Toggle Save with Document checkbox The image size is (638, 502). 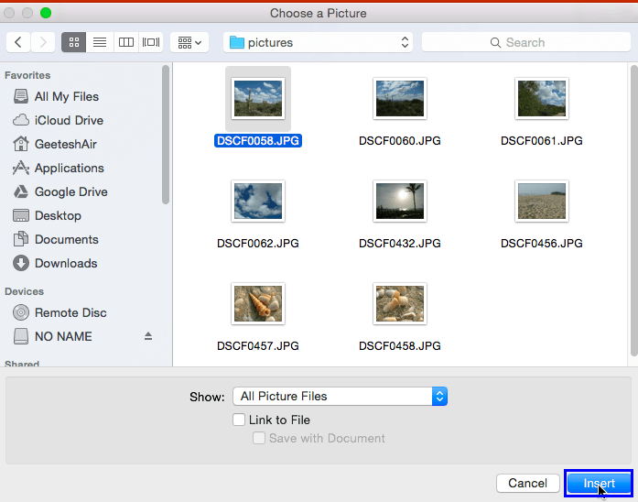pos(259,439)
